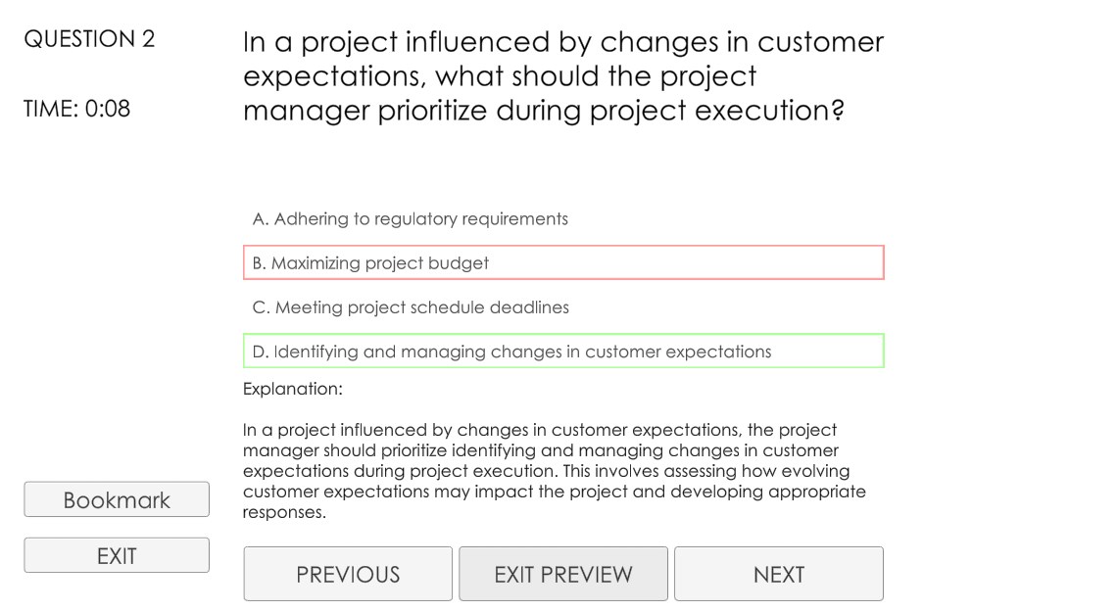
Task: Select the answer outlined in green
Action: 562,352
